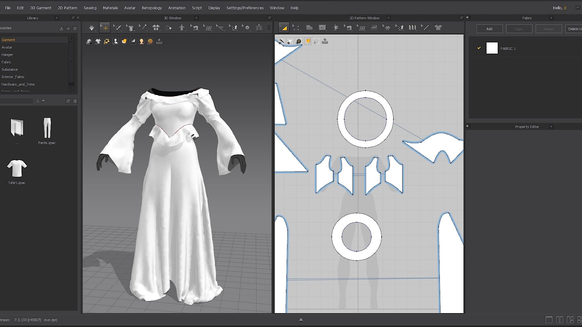This screenshot has width=582, height=327.
Task: Click the Avatar measure tool in 3D toolbar
Action: 182,28
